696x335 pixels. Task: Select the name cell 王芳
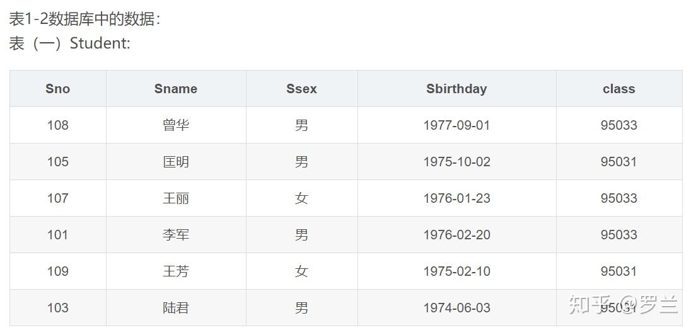coord(176,271)
